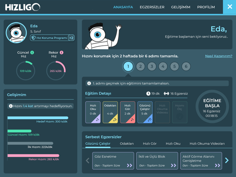Open the Göz Esnetme exercise card
The image size is (236, 177).
pos(113,161)
